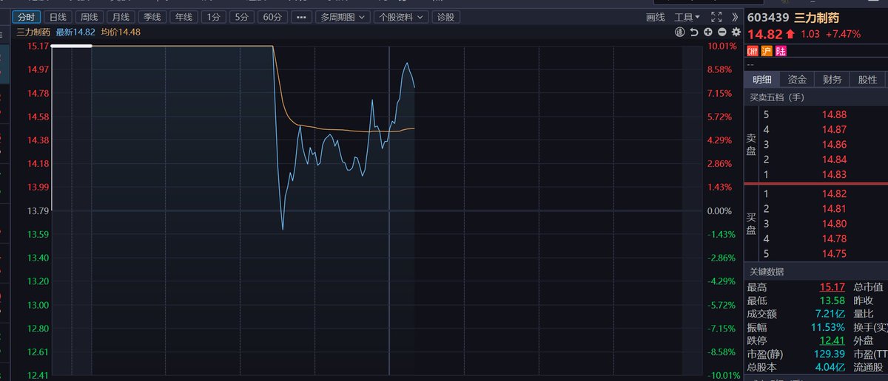Select buy level 2 price 14.81

click(x=833, y=209)
